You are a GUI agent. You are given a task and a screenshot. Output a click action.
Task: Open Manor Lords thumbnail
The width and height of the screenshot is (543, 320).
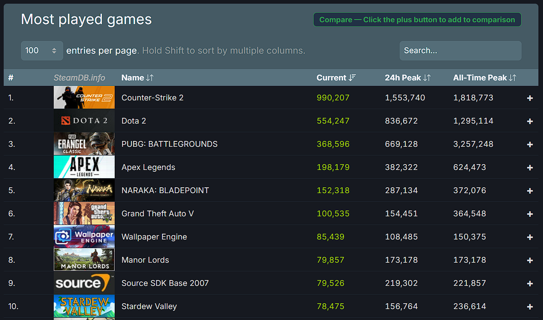(84, 260)
